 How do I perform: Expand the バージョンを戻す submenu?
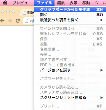coord(70,70)
